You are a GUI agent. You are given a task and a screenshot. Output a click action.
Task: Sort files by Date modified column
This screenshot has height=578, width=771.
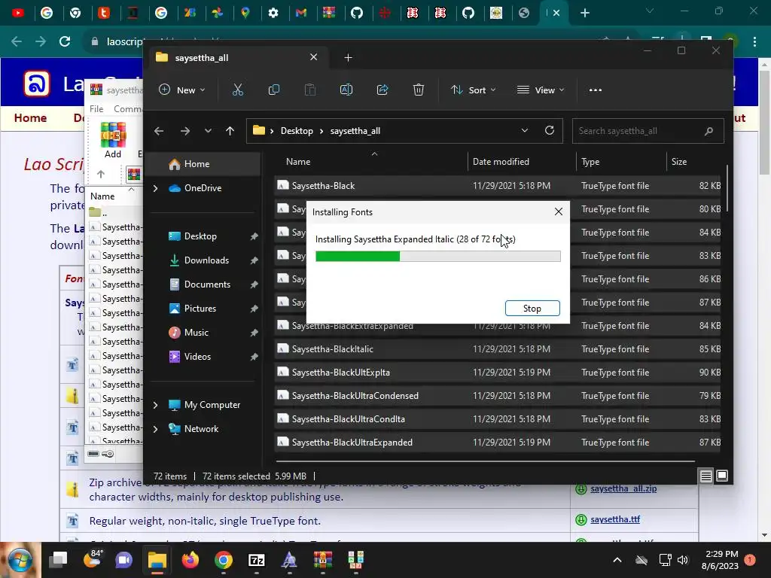501,162
